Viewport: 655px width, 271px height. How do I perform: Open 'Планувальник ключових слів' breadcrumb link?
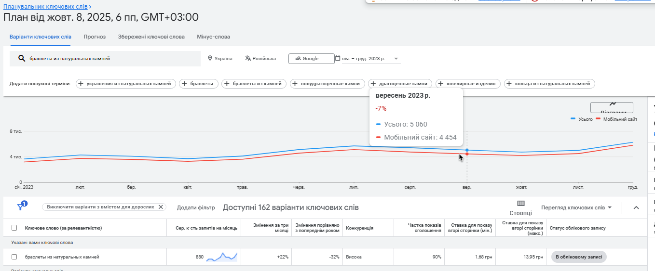point(47,7)
